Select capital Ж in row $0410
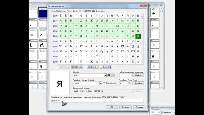Viewport: 204px width, 115px height. [x=91, y=21]
